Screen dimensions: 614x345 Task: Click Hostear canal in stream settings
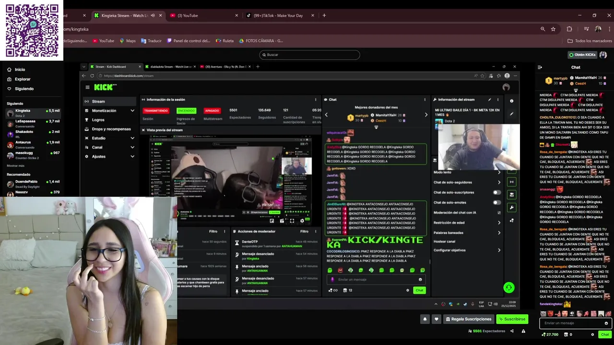click(x=444, y=241)
